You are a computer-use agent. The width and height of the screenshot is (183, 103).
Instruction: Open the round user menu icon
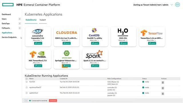177,5
